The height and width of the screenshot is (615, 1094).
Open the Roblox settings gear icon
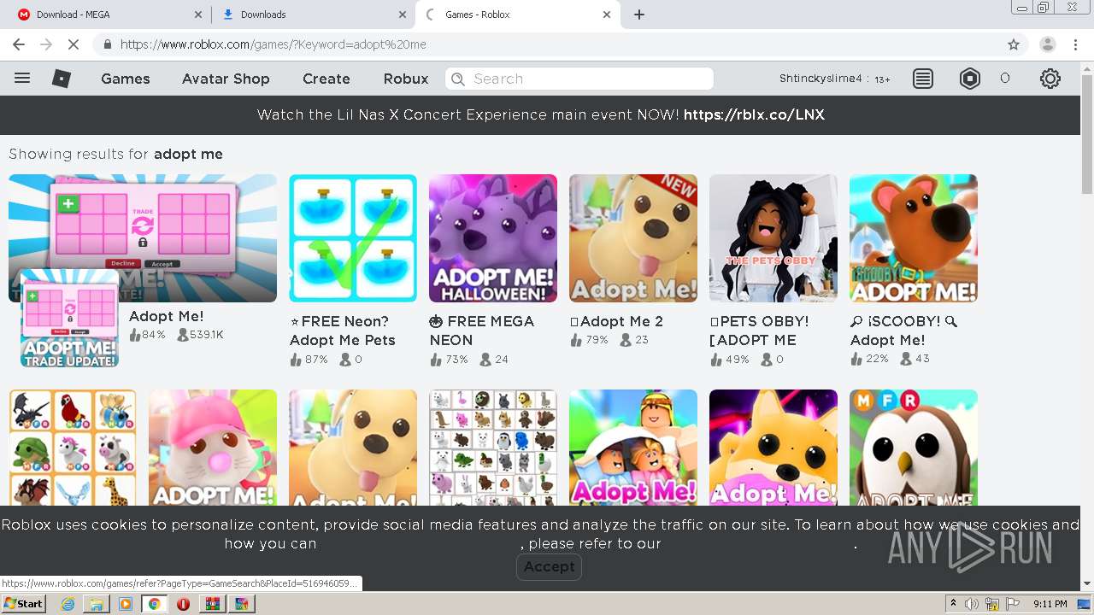(1050, 79)
